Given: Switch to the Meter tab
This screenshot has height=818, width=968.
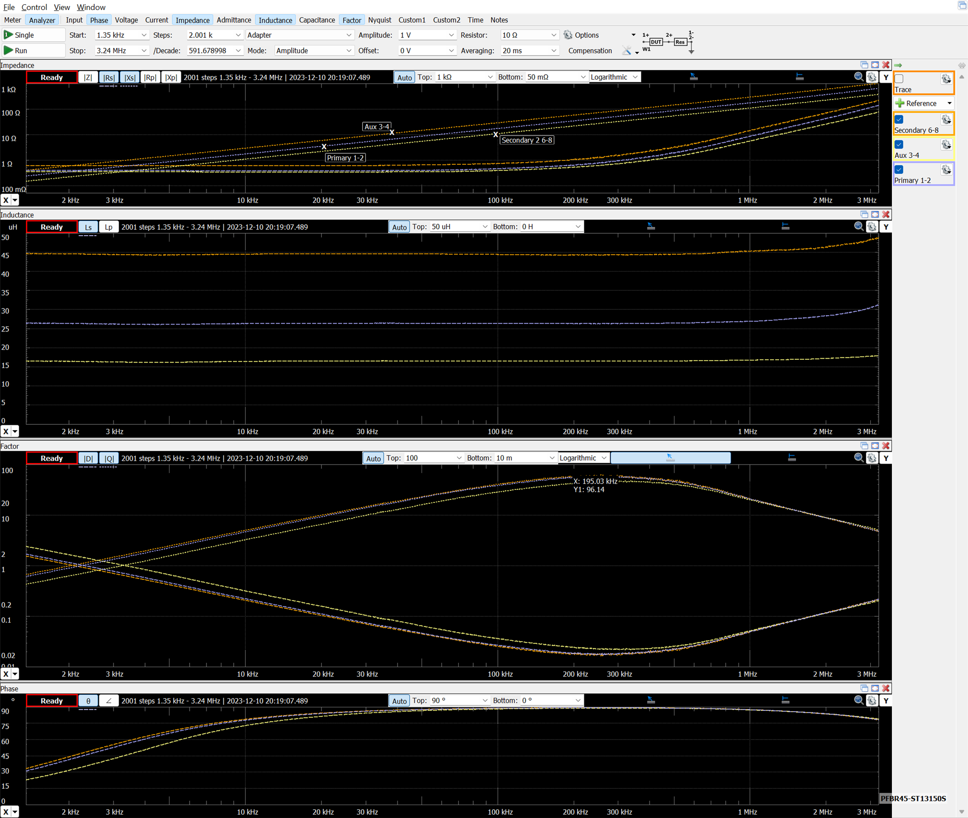Looking at the screenshot, I should click(12, 20).
